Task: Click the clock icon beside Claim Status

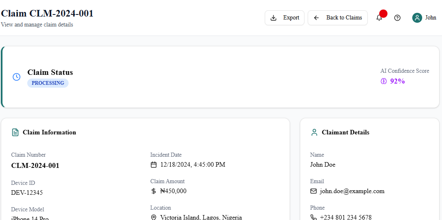Action: [17, 77]
